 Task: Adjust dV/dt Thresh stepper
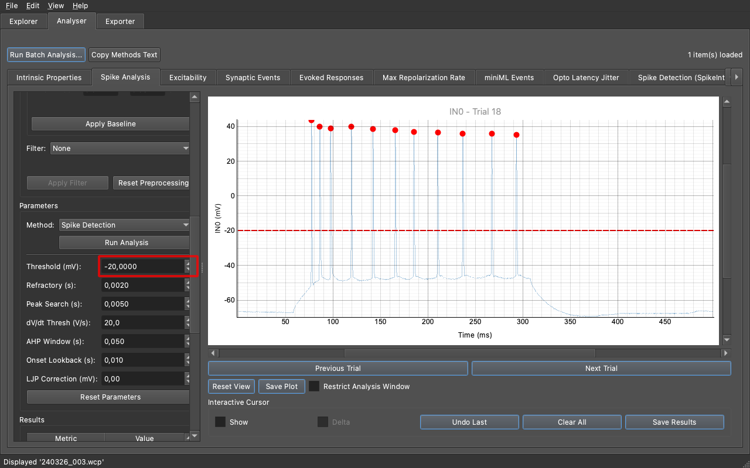(187, 323)
